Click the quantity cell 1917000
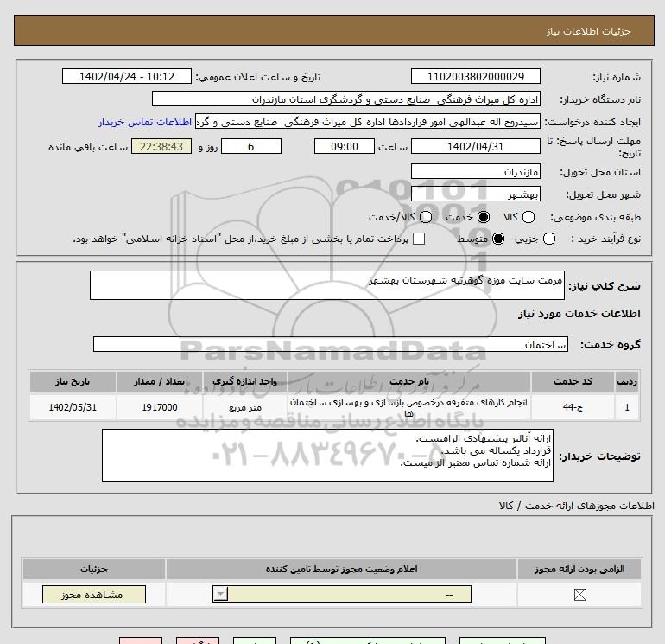The width and height of the screenshot is (665, 644). pos(160,407)
